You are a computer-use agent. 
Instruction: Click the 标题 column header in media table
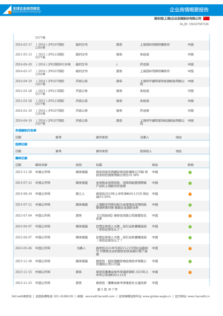(x=99, y=165)
